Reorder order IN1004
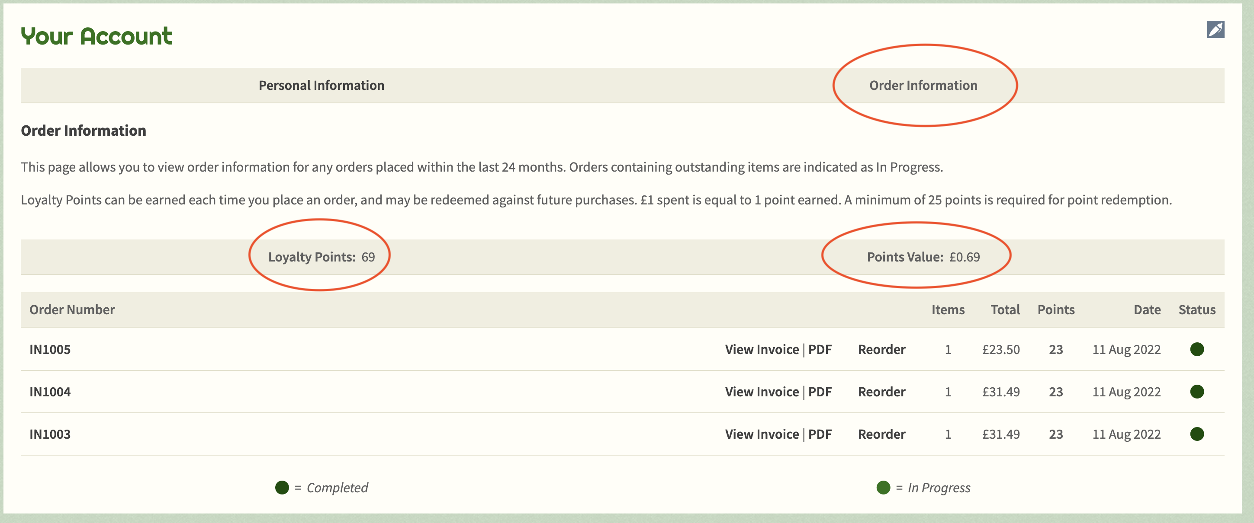 click(x=881, y=392)
